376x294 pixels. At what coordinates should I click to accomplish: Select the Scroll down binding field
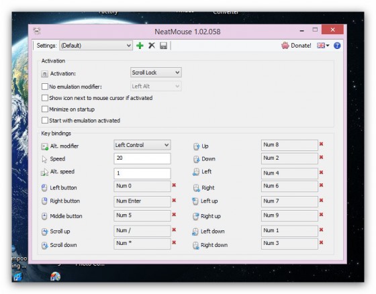[142, 244]
